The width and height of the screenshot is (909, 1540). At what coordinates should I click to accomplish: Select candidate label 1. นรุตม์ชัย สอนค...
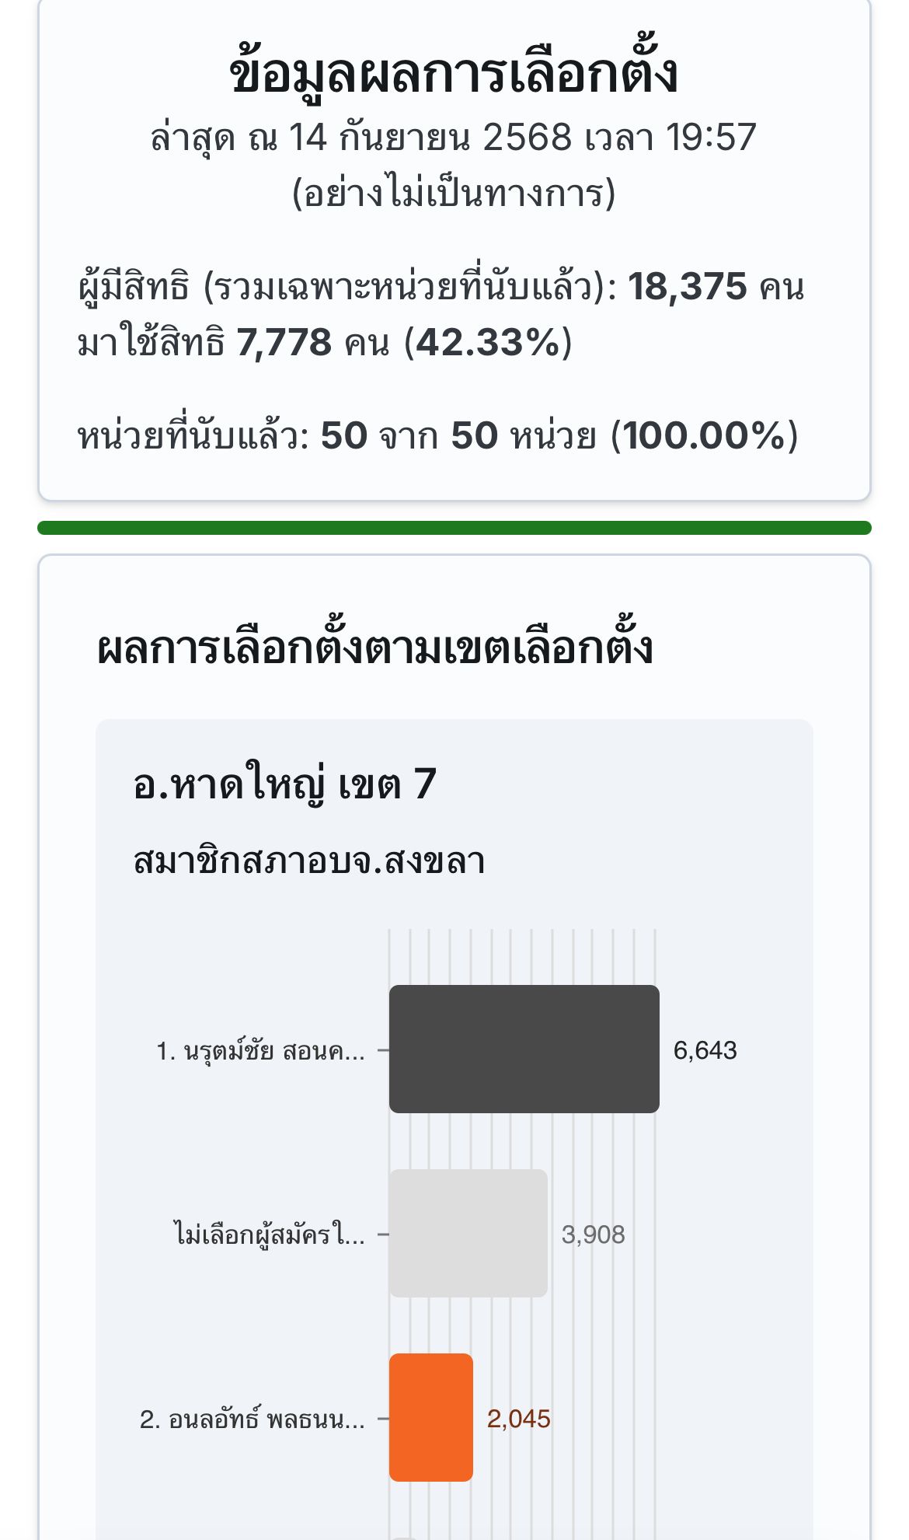[260, 1051]
